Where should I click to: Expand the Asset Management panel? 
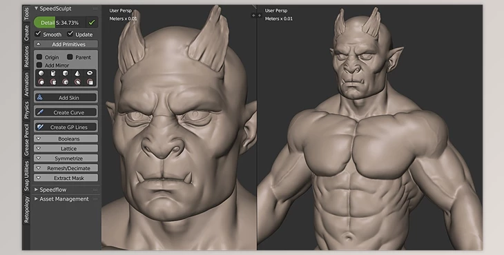coord(36,199)
